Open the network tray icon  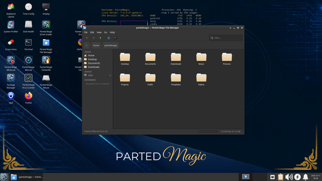click(x=273, y=177)
